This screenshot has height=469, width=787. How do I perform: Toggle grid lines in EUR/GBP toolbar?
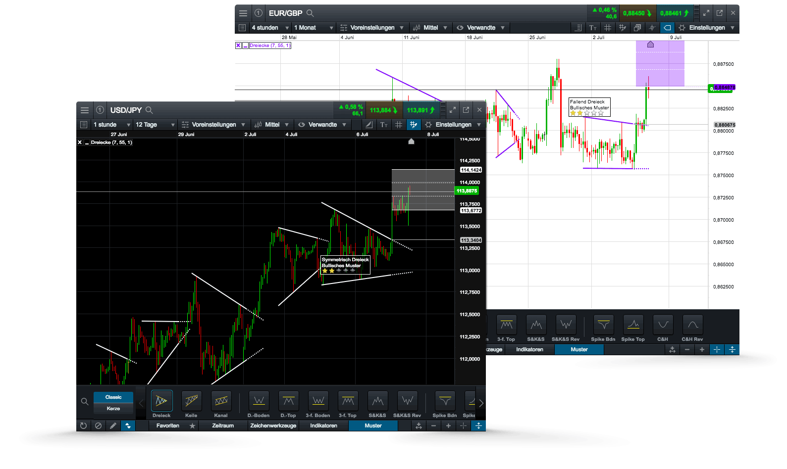coord(608,28)
